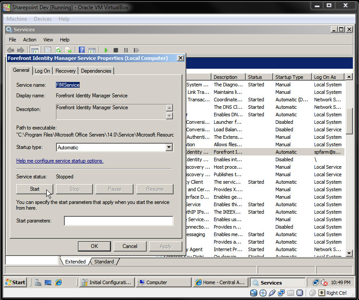
Task: Toggle Show/Hide Action Pane toolbar icon
Action: click(92, 50)
